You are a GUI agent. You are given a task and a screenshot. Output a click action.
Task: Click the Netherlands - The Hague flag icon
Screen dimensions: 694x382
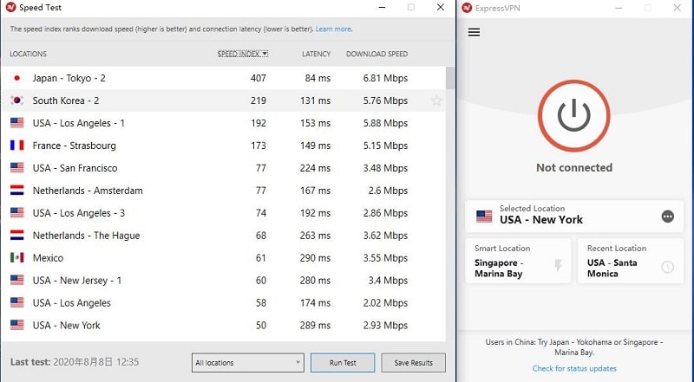point(16,236)
